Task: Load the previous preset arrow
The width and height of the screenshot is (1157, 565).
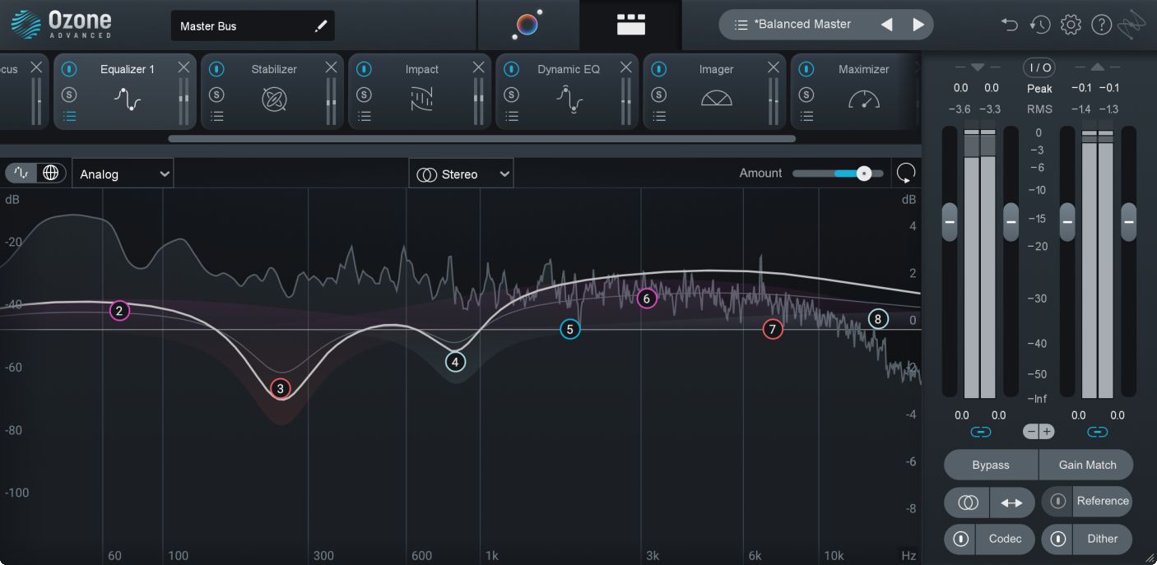Action: pos(886,25)
